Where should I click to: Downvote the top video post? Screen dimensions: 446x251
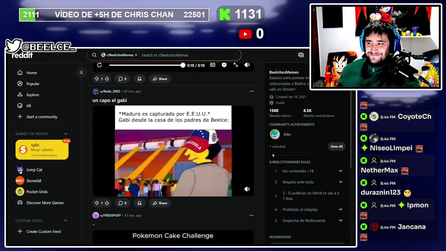coord(107,79)
